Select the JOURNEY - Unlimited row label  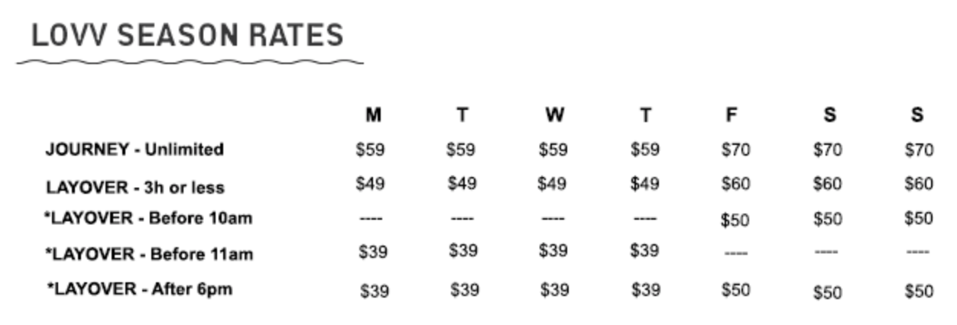(x=134, y=150)
